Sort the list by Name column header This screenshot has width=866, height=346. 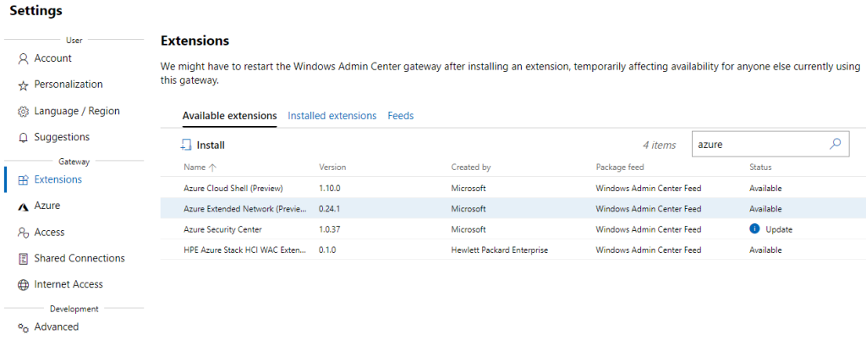(195, 167)
